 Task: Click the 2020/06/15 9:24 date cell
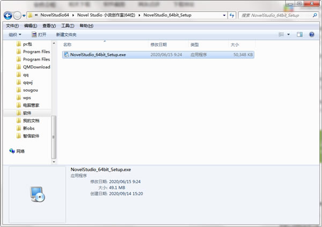tap(166, 55)
